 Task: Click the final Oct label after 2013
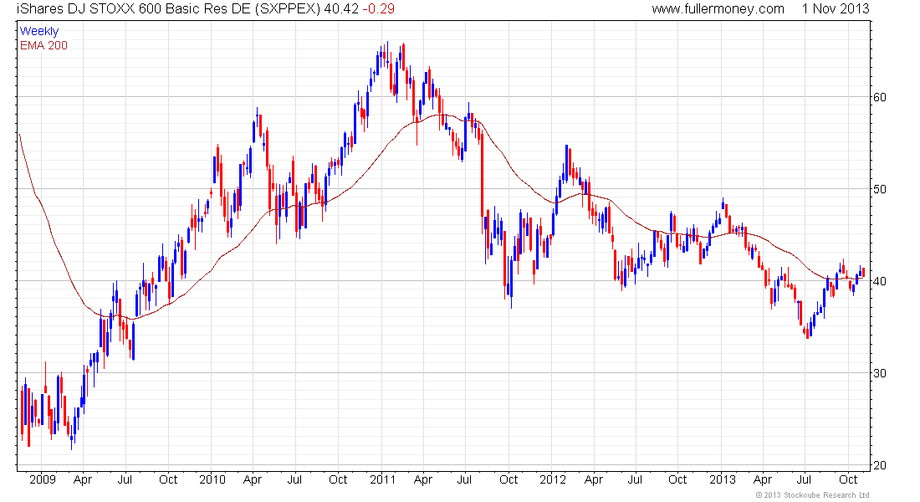coord(848,479)
